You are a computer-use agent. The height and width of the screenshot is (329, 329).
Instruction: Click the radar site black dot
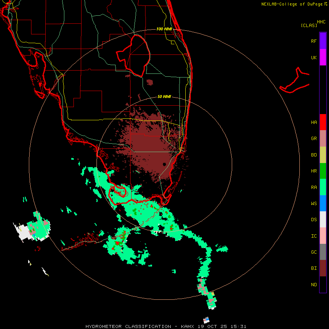(x=164, y=164)
